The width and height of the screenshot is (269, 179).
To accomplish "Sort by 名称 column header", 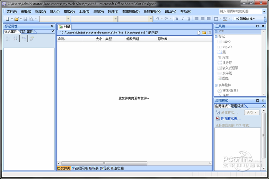I will pyautogui.click(x=70, y=39).
